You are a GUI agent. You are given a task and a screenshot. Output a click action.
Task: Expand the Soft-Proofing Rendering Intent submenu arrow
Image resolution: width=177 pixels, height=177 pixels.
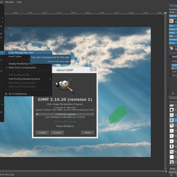[x=50, y=79]
